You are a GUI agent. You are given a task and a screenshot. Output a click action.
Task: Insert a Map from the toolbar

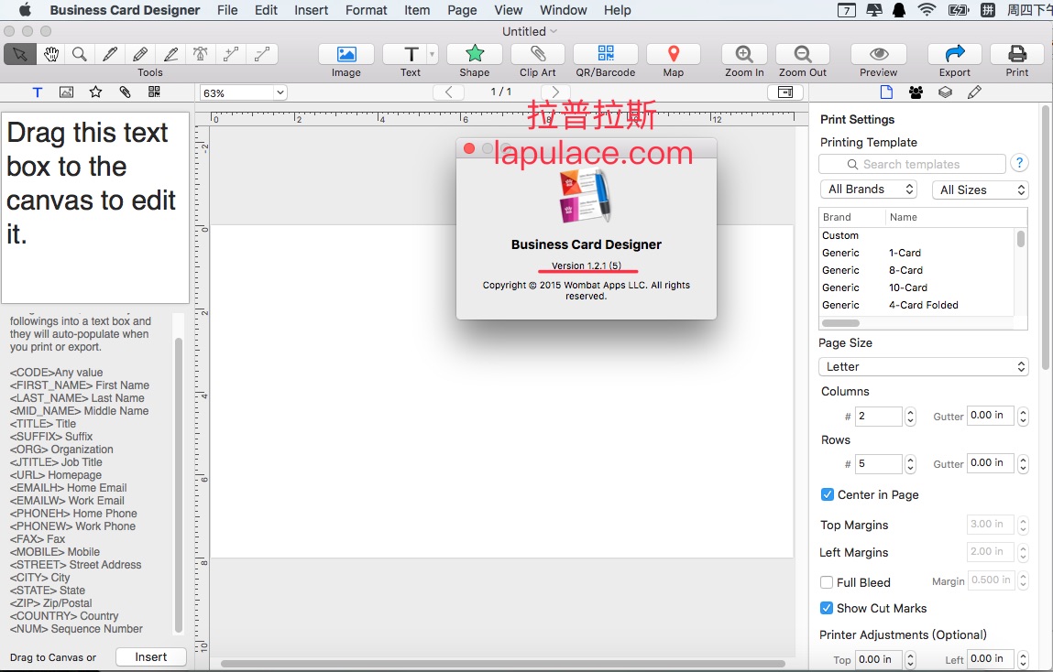coord(674,54)
